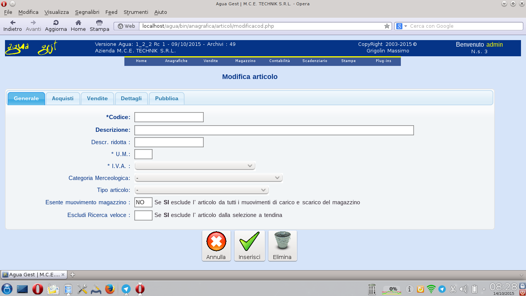Open the I.V.A. dropdown
526x296 pixels.
click(195, 165)
